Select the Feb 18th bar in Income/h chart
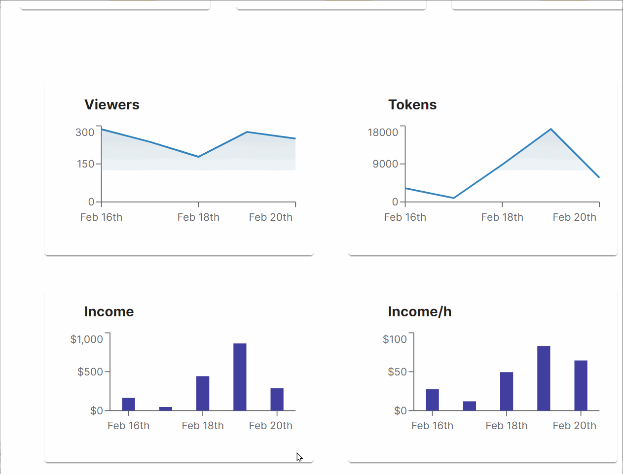 tap(507, 391)
